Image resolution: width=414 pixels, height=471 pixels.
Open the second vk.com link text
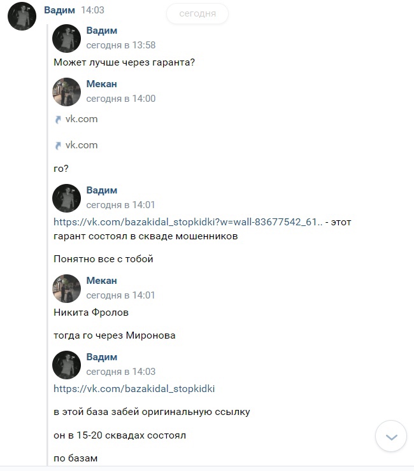pyautogui.click(x=82, y=145)
